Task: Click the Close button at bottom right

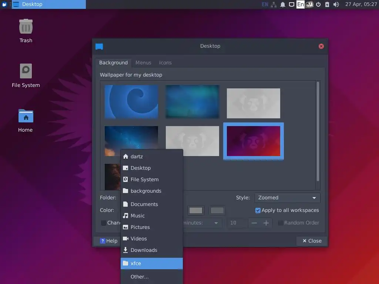Action: coord(312,241)
